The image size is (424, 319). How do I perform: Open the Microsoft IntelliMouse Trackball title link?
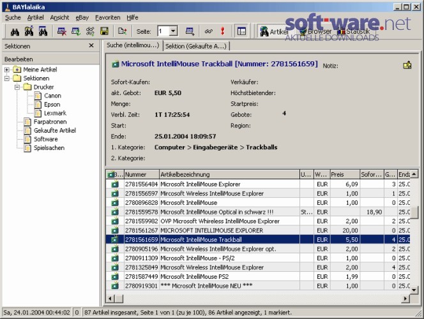219,64
